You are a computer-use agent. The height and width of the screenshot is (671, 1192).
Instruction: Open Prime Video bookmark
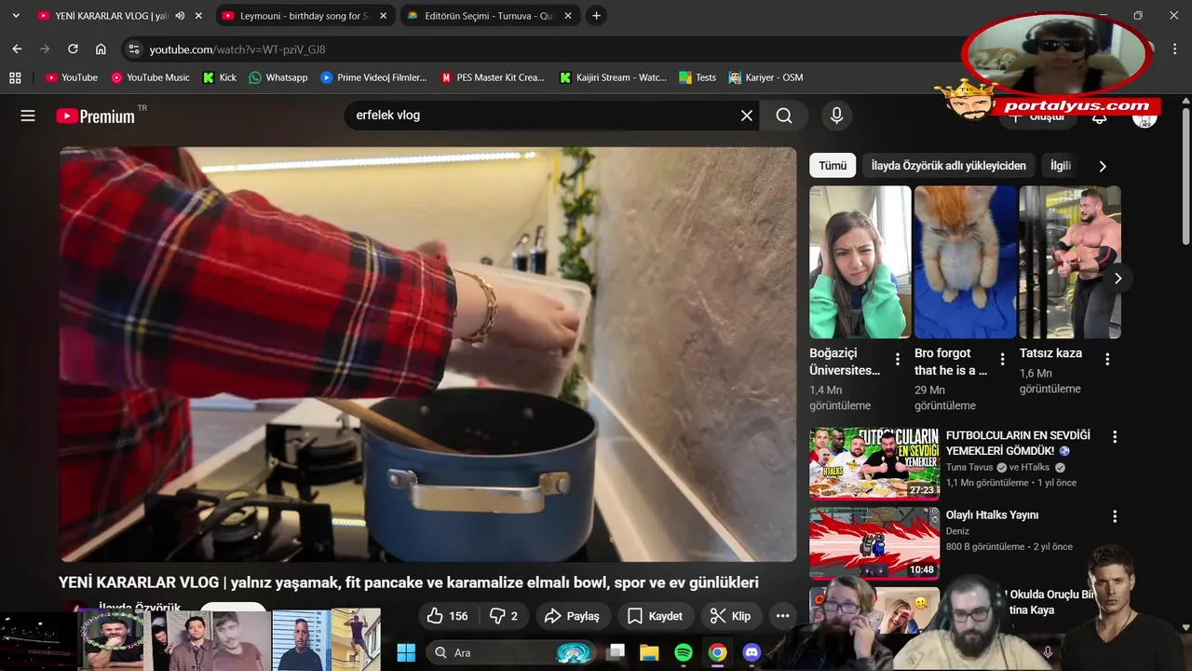[373, 77]
